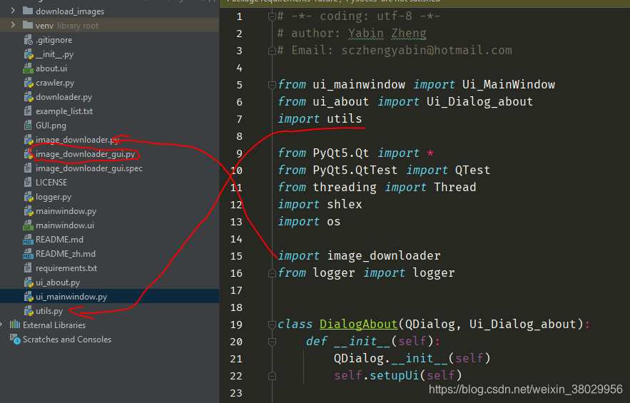Click the mainwindow.ui Qt file icon

(28, 225)
